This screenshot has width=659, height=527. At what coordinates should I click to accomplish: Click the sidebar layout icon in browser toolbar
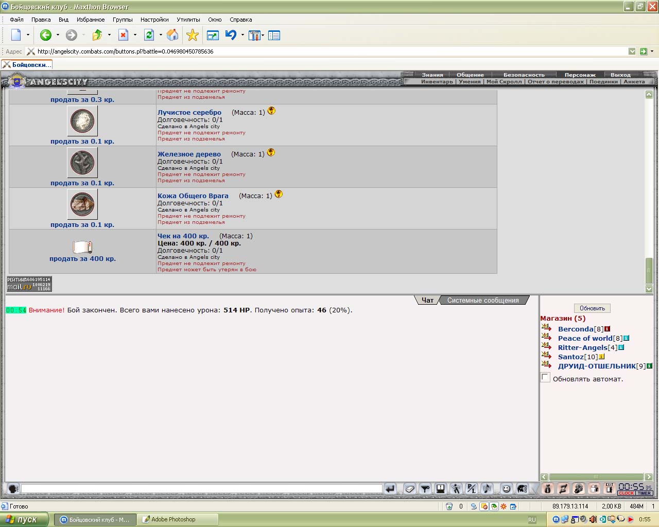pos(274,36)
